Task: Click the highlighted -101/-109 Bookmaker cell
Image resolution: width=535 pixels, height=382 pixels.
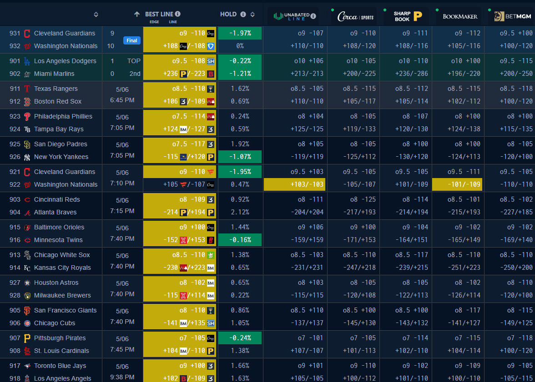Action: (x=457, y=184)
